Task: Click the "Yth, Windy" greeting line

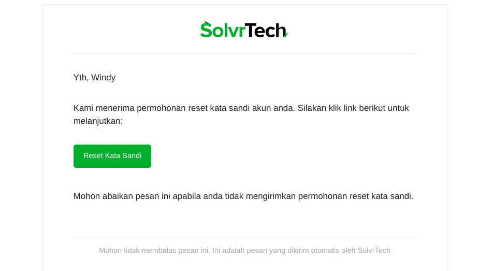Action: point(94,77)
